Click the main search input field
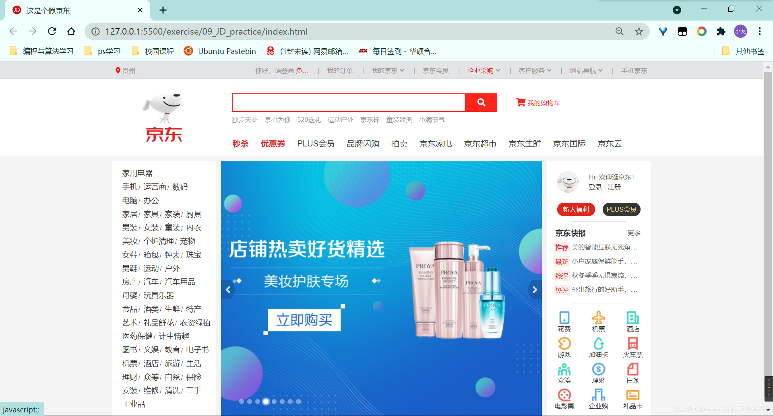Viewport: 773px width, 416px height. click(349, 103)
